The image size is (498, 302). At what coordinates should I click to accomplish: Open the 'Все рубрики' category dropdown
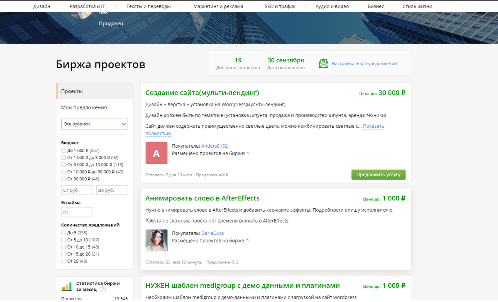pos(95,124)
